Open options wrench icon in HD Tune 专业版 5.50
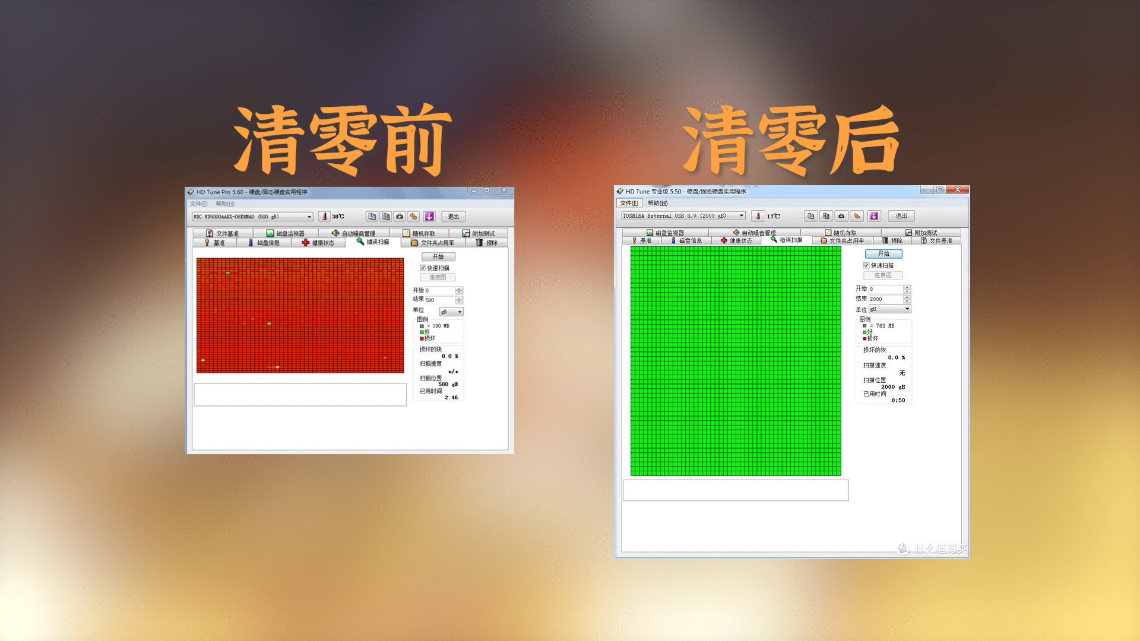 [856, 216]
